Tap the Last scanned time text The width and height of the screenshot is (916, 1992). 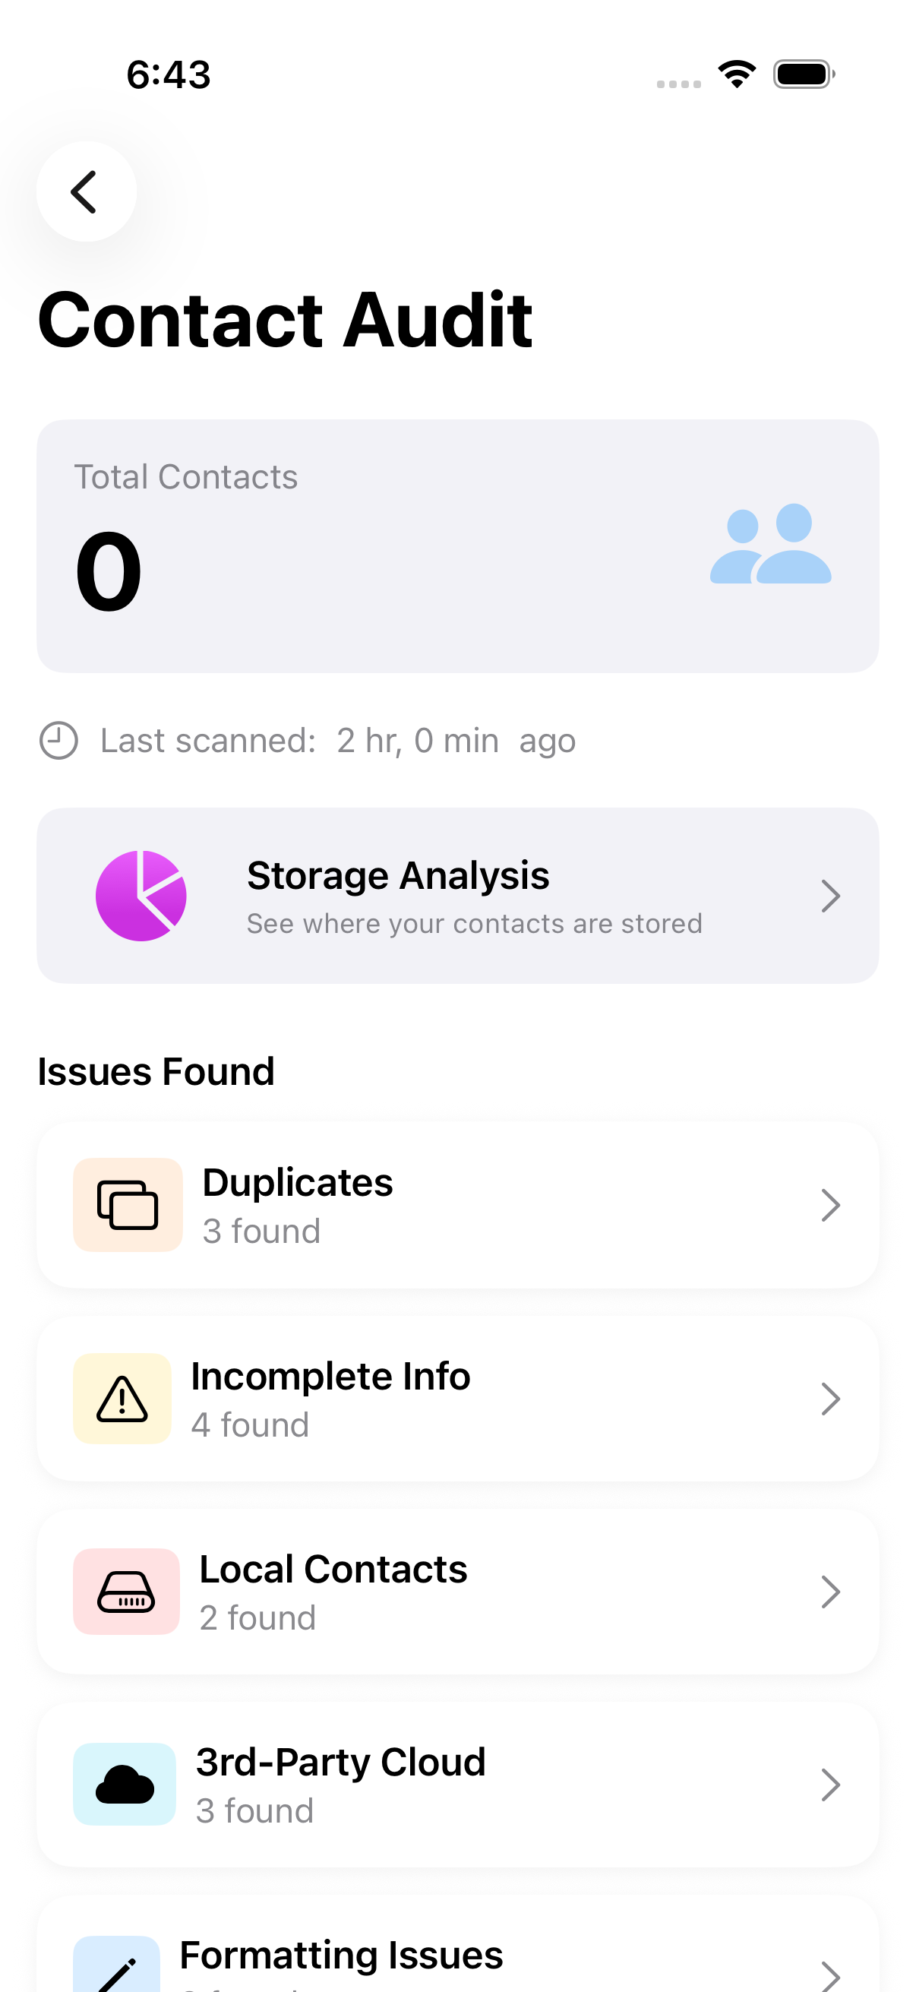pyautogui.click(x=339, y=741)
